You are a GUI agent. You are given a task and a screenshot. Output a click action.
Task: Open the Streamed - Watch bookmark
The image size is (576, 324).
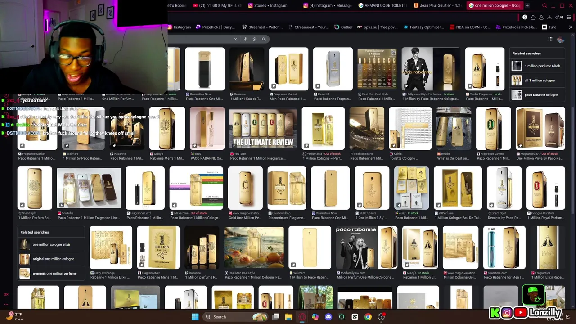pyautogui.click(x=262, y=27)
